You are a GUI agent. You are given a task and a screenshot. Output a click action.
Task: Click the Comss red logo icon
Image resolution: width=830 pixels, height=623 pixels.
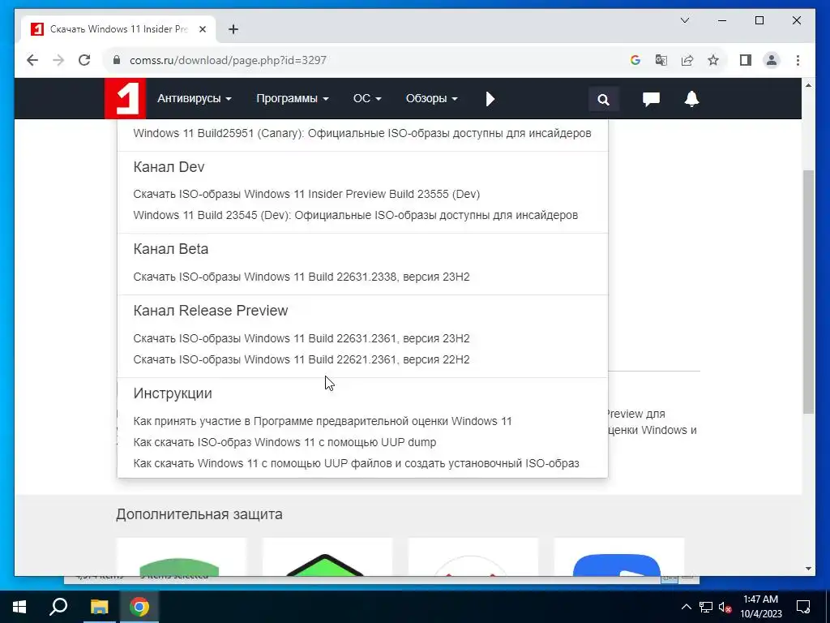125,98
